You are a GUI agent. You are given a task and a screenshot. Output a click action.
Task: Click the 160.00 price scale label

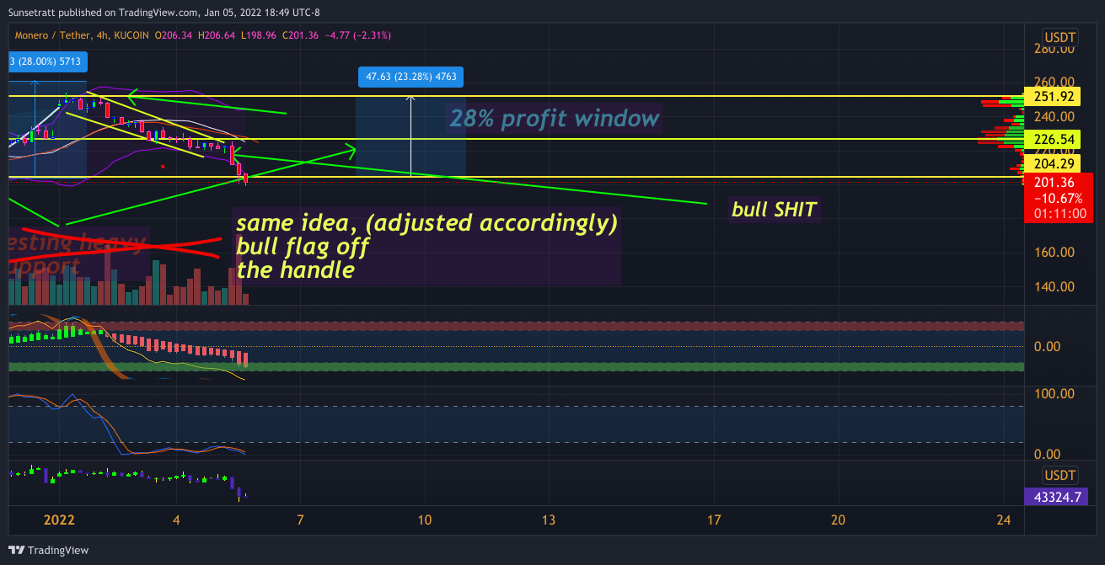tap(1055, 252)
